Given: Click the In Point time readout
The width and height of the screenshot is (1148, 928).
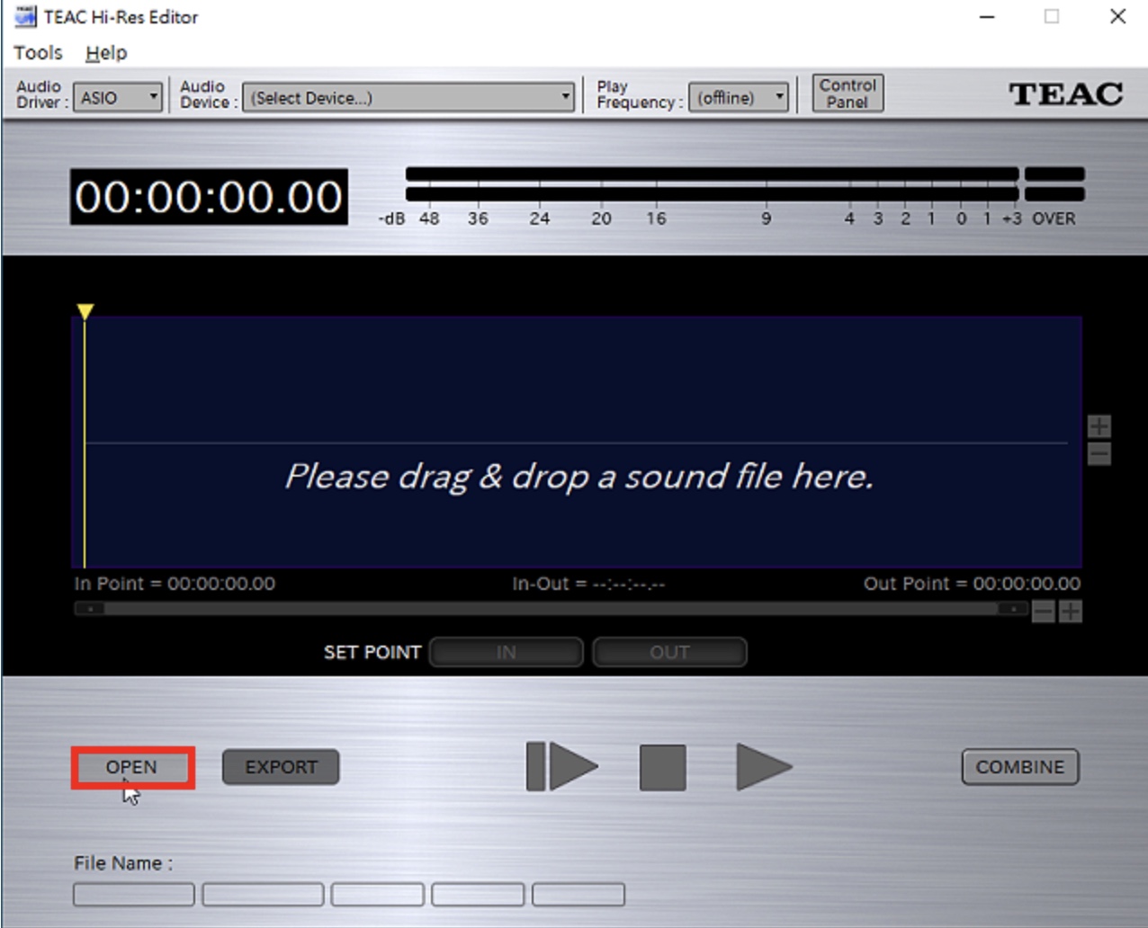Looking at the screenshot, I should pos(175,584).
